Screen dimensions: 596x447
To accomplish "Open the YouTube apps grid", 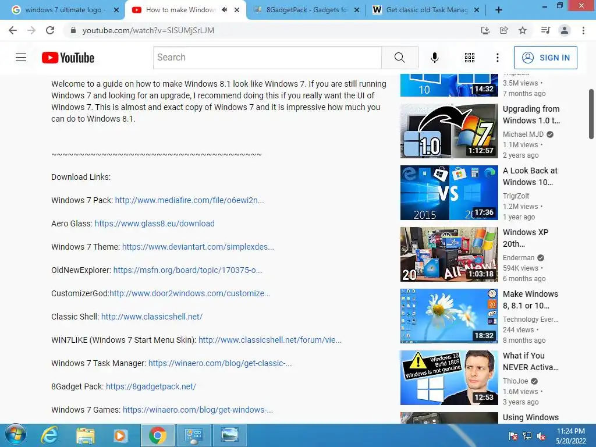I will [x=470, y=58].
